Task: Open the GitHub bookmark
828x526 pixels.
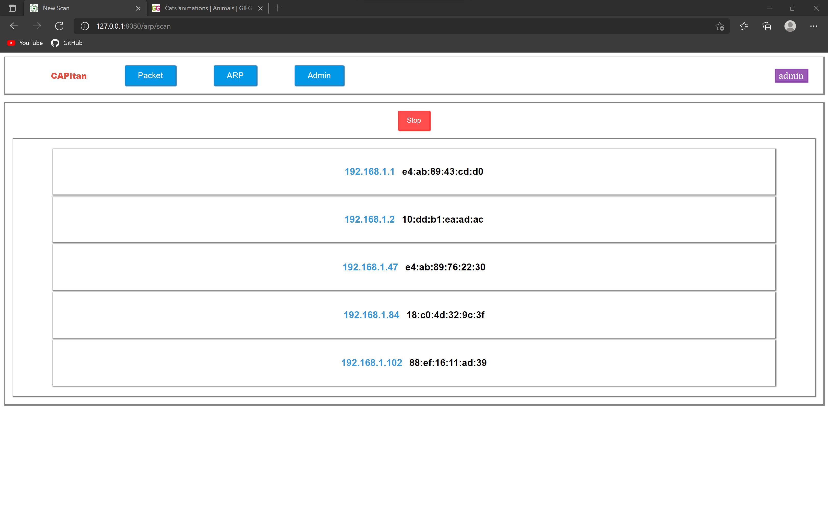Action: click(x=67, y=43)
